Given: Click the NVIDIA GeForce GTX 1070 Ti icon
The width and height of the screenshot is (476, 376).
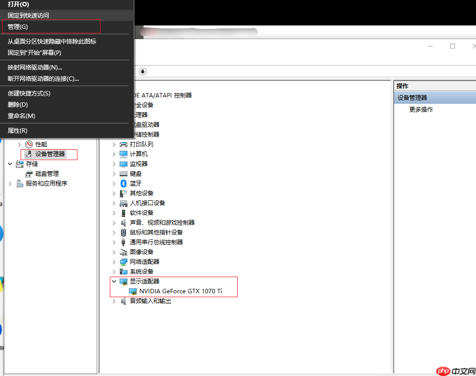Looking at the screenshot, I should click(x=133, y=291).
